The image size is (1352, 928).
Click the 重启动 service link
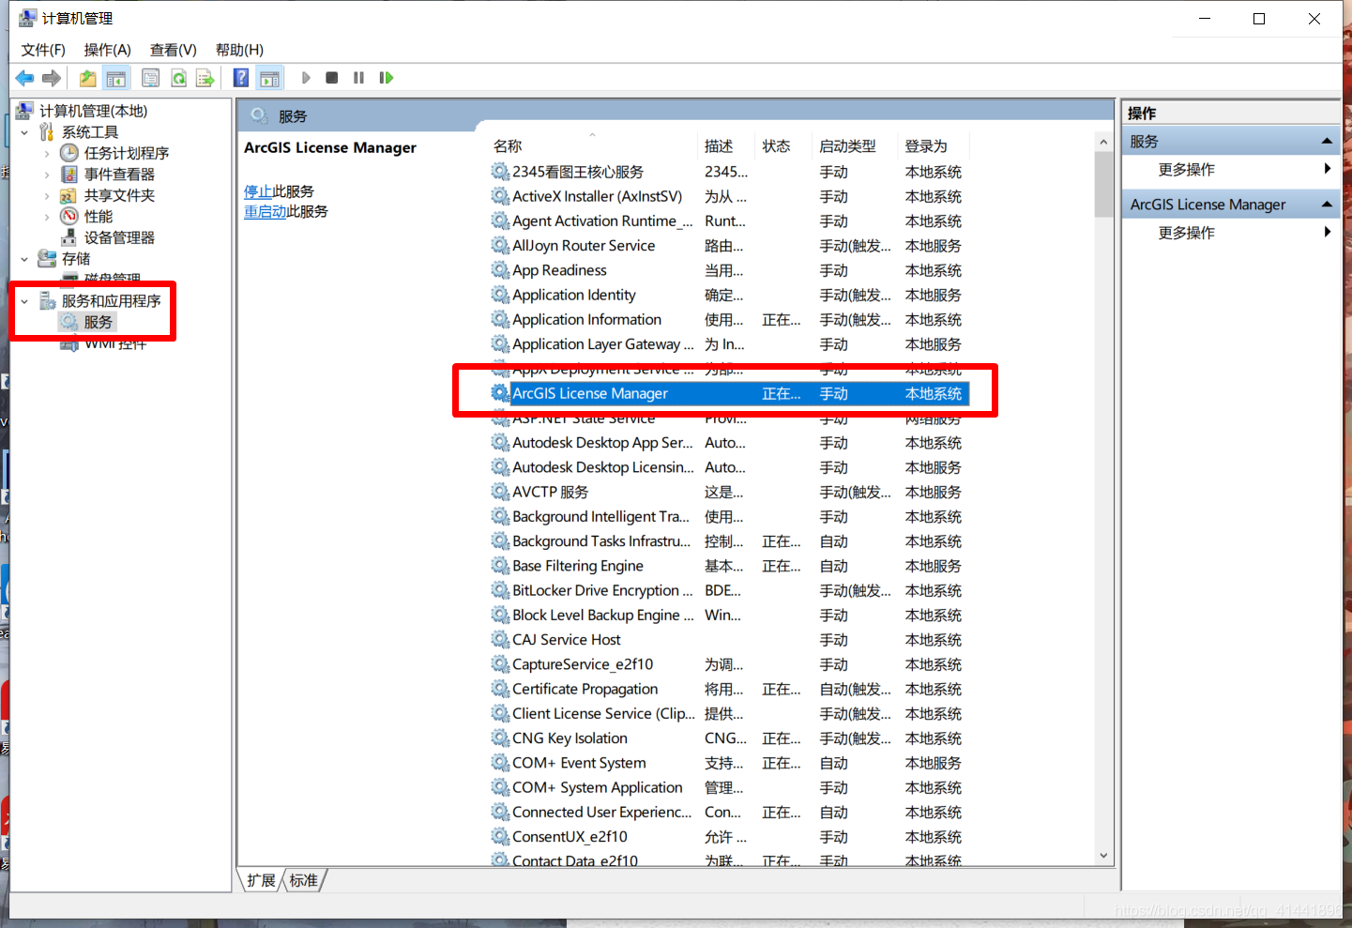pyautogui.click(x=265, y=212)
